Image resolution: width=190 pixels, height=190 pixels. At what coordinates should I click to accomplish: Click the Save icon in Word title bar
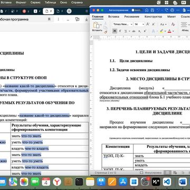pyautogui.click(x=153, y=10)
